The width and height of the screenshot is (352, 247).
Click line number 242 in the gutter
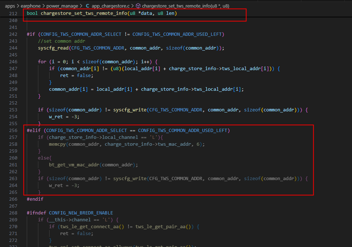point(13,34)
